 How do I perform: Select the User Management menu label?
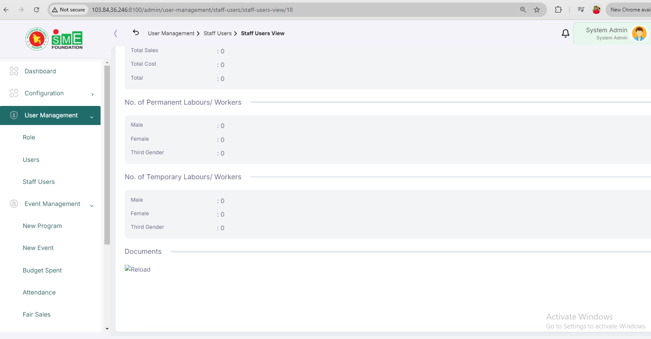pyautogui.click(x=51, y=115)
